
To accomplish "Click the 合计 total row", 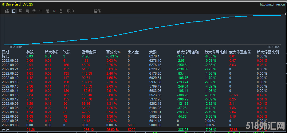I will tap(6, 130).
